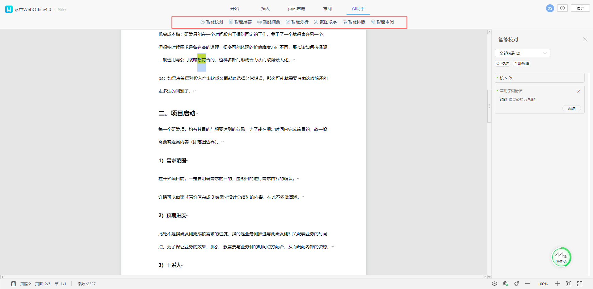Image resolution: width=593 pixels, height=289 pixels.
Task: Click the history clock icon
Action: [x=562, y=8]
